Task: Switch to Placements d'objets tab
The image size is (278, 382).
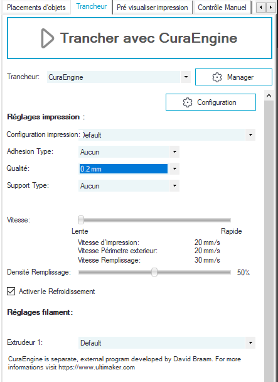Action: point(36,8)
